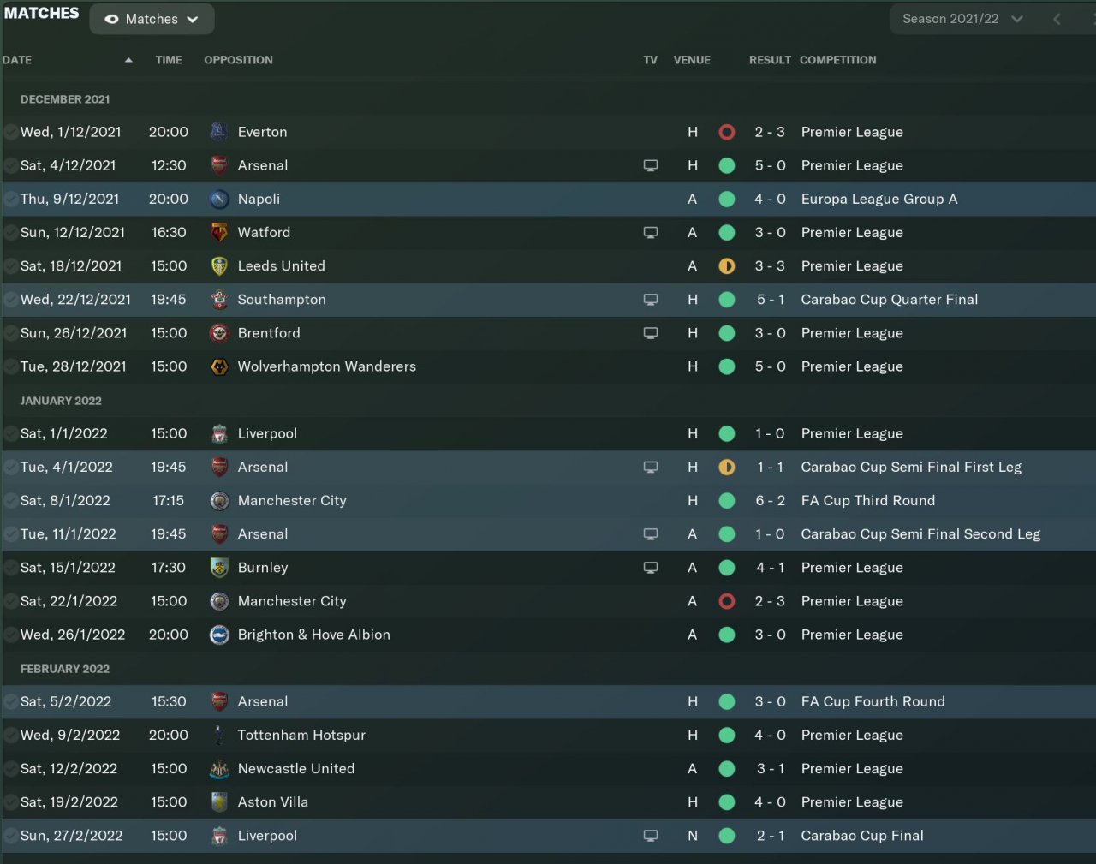Click the Leeds United club badge
Image resolution: width=1096 pixels, height=864 pixels.
pos(219,265)
